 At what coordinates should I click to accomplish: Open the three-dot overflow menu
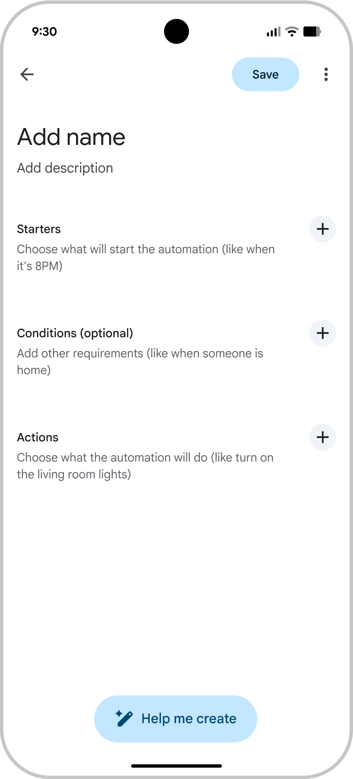[x=326, y=74]
